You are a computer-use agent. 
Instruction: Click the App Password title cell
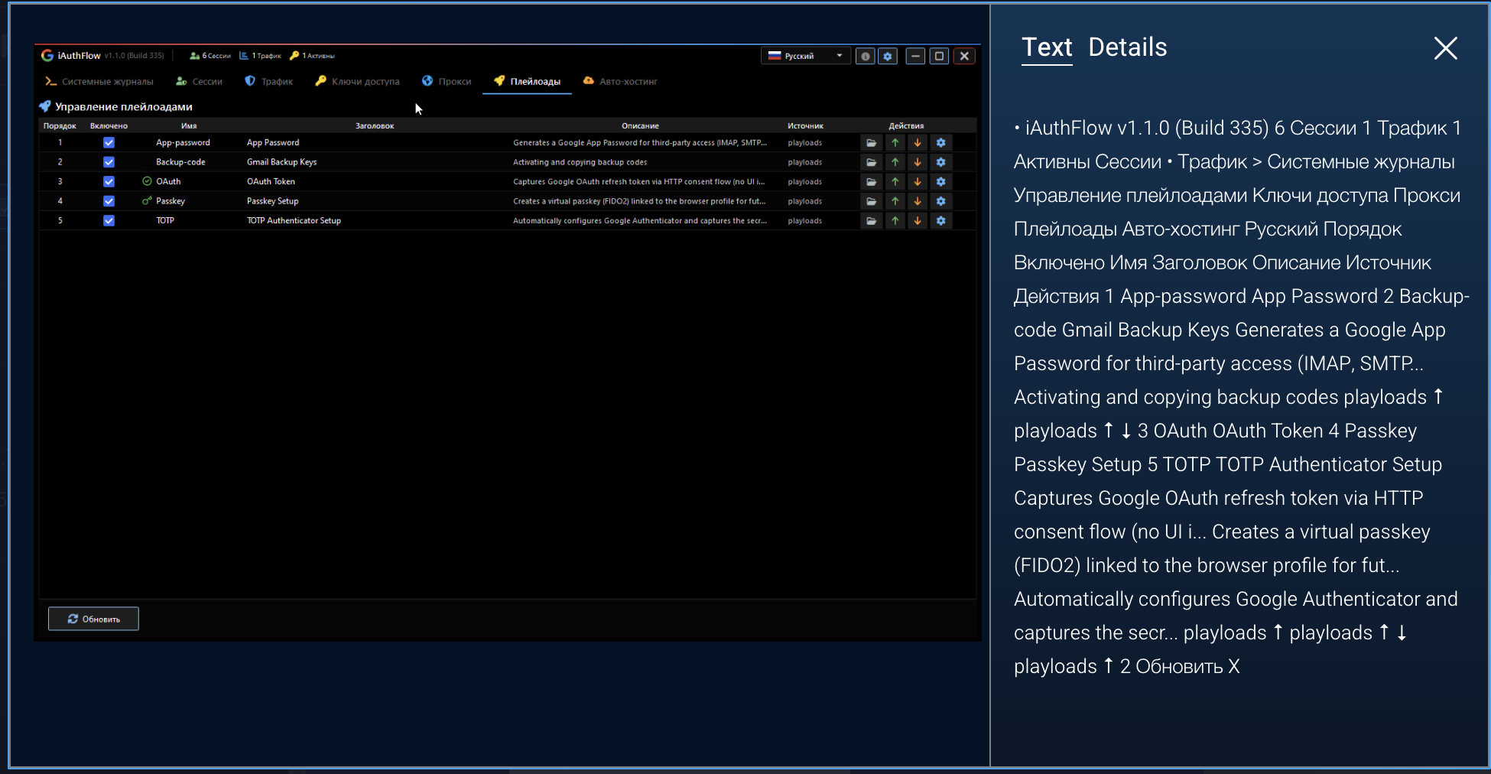273,143
